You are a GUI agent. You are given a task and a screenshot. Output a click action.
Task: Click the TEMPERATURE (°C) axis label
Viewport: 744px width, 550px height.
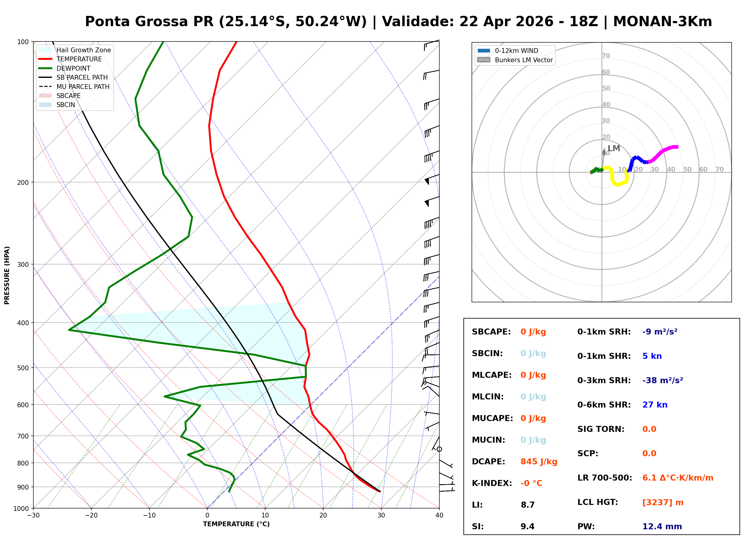[x=236, y=524]
